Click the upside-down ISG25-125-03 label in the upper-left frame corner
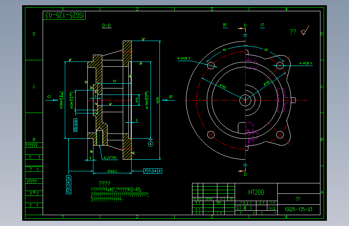The image size is (349, 226). click(x=64, y=15)
